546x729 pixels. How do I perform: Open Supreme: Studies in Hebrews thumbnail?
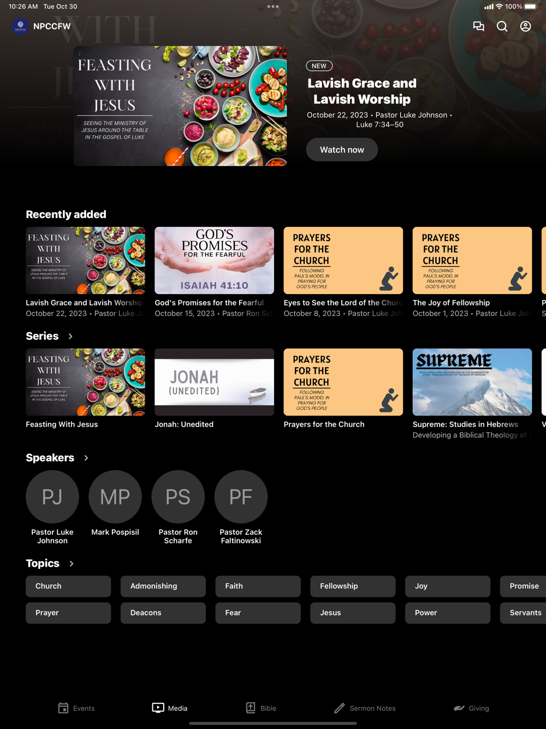[472, 382]
